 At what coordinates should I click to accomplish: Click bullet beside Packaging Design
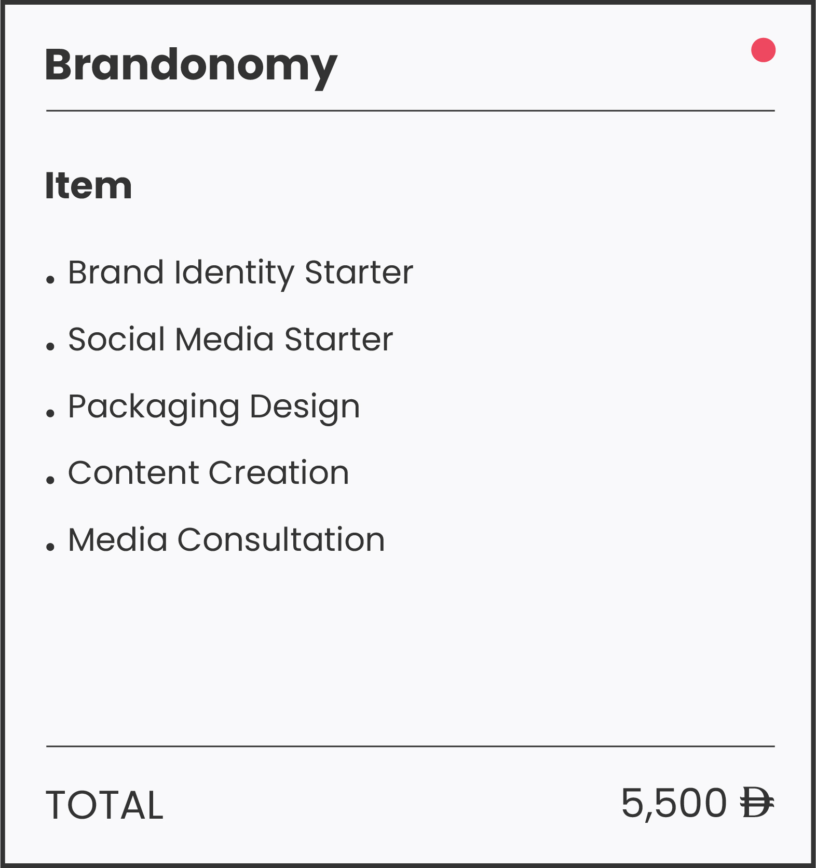coord(50,414)
